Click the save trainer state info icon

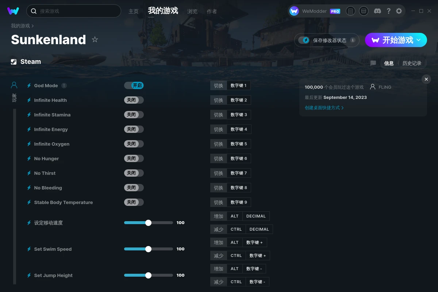353,40
